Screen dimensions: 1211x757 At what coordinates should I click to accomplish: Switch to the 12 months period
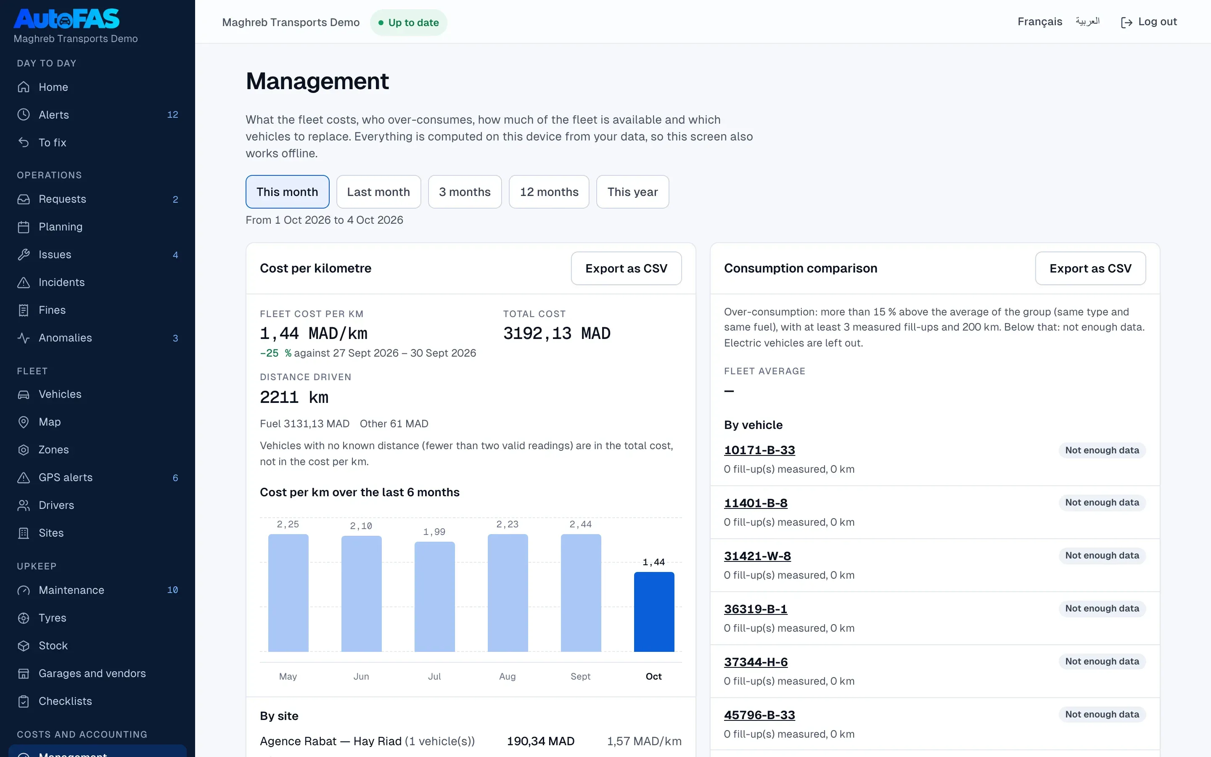(x=549, y=192)
